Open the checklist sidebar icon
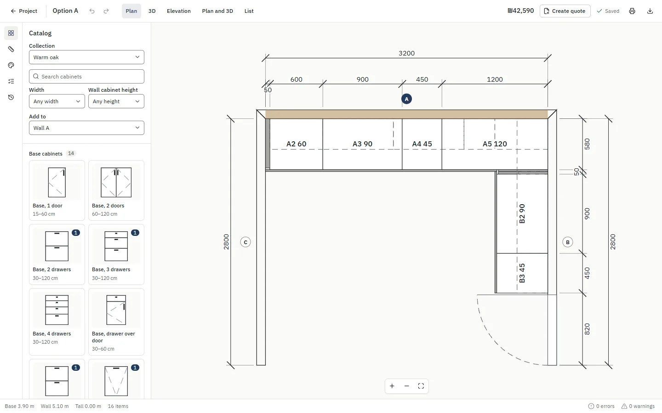662x413 pixels. click(x=11, y=81)
